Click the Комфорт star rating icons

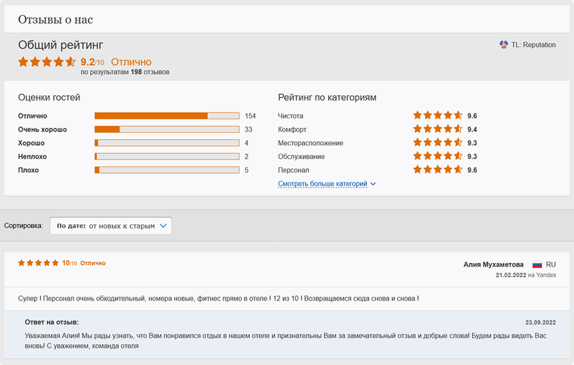438,129
